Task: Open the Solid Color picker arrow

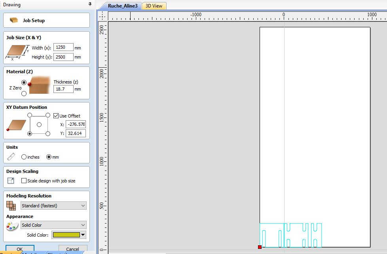Action: [83, 235]
